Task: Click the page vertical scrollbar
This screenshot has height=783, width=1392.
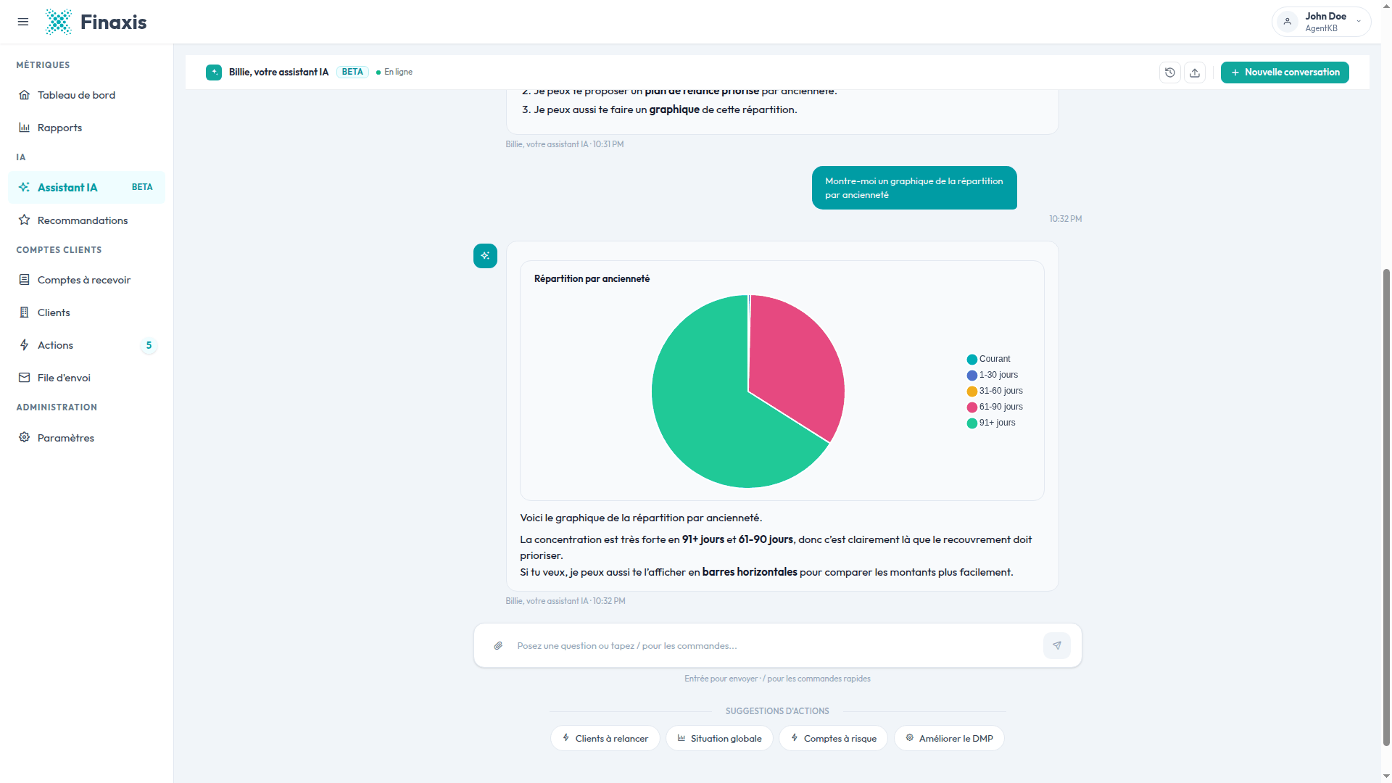Action: point(1386,507)
